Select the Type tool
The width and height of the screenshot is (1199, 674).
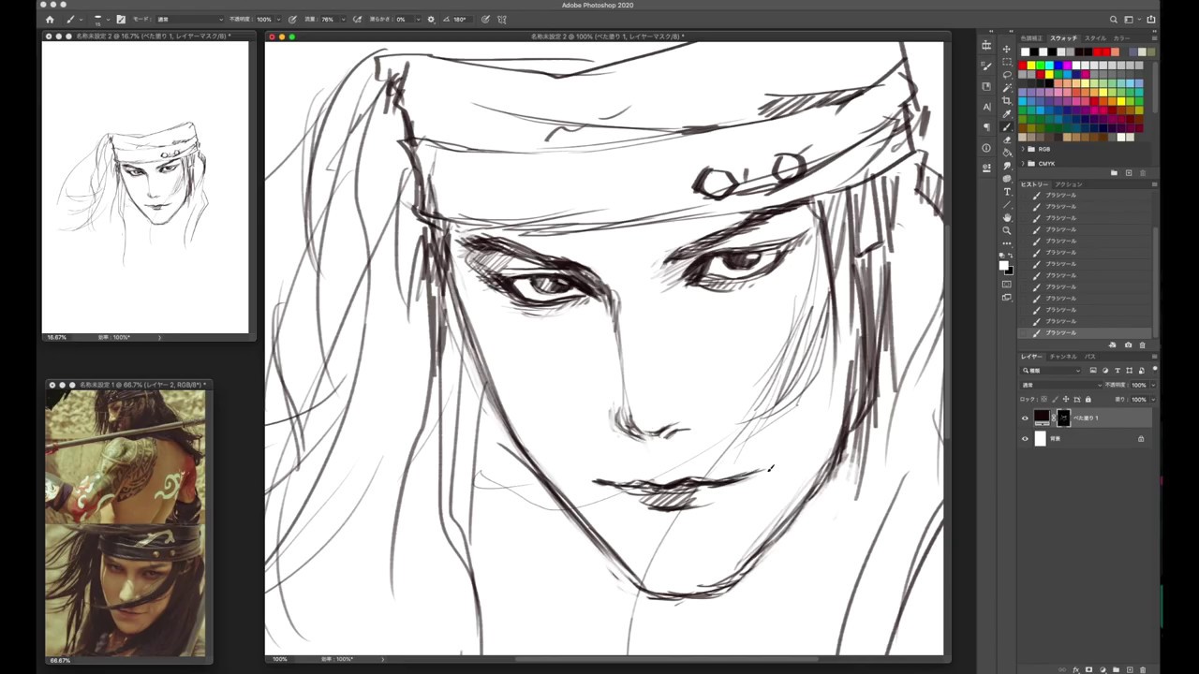(1007, 191)
